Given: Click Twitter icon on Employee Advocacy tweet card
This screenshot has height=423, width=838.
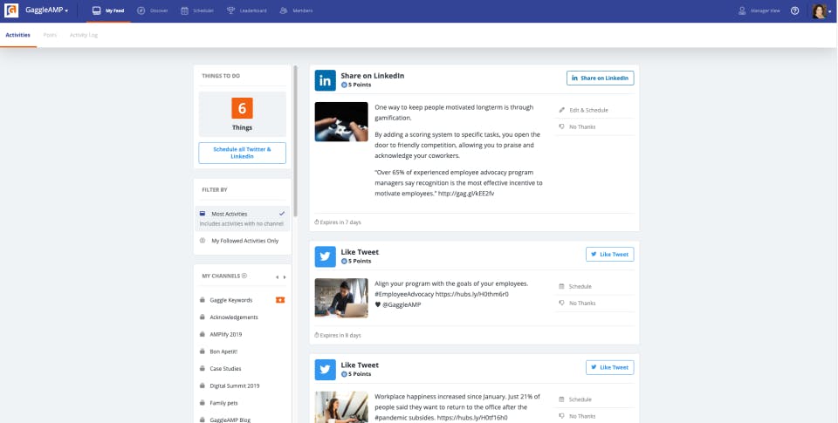Looking at the screenshot, I should (x=325, y=257).
